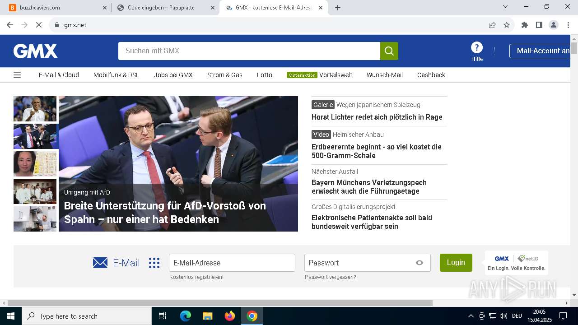Show hidden system tray icons
This screenshot has height=325, width=578.
[x=471, y=316]
